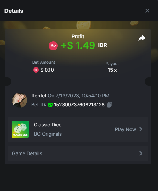Image resolution: width=158 pixels, height=191 pixels.
Task: Click the BC Originals provider label
Action: pyautogui.click(x=48, y=134)
